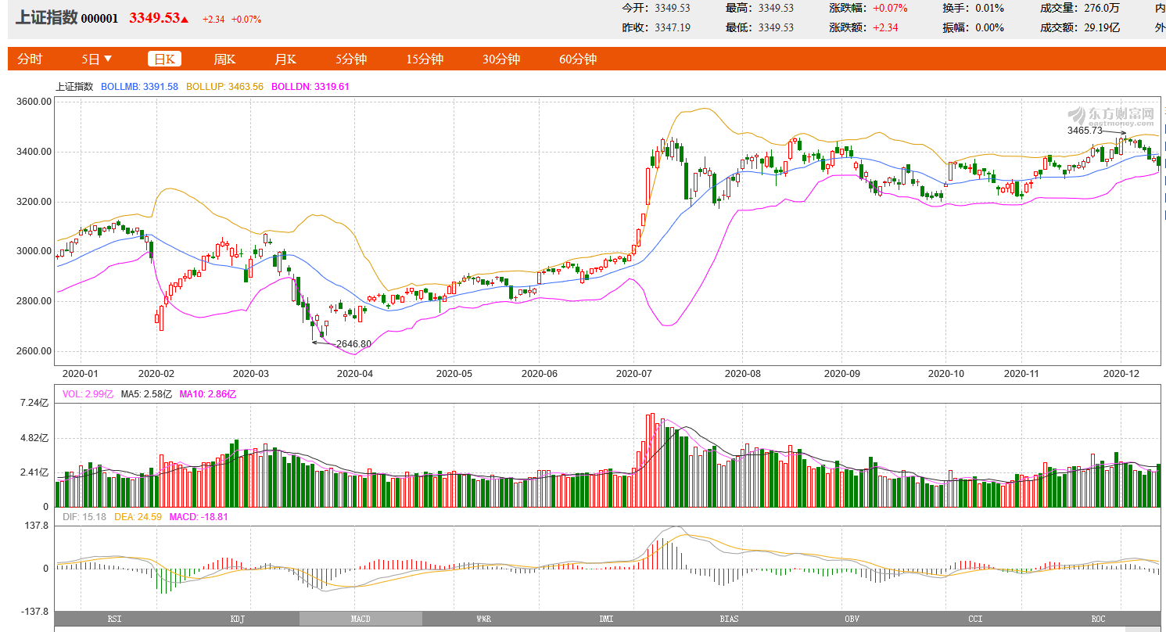This screenshot has height=632, width=1166.
Task: Click the 上证指数 title text
Action: point(46,18)
